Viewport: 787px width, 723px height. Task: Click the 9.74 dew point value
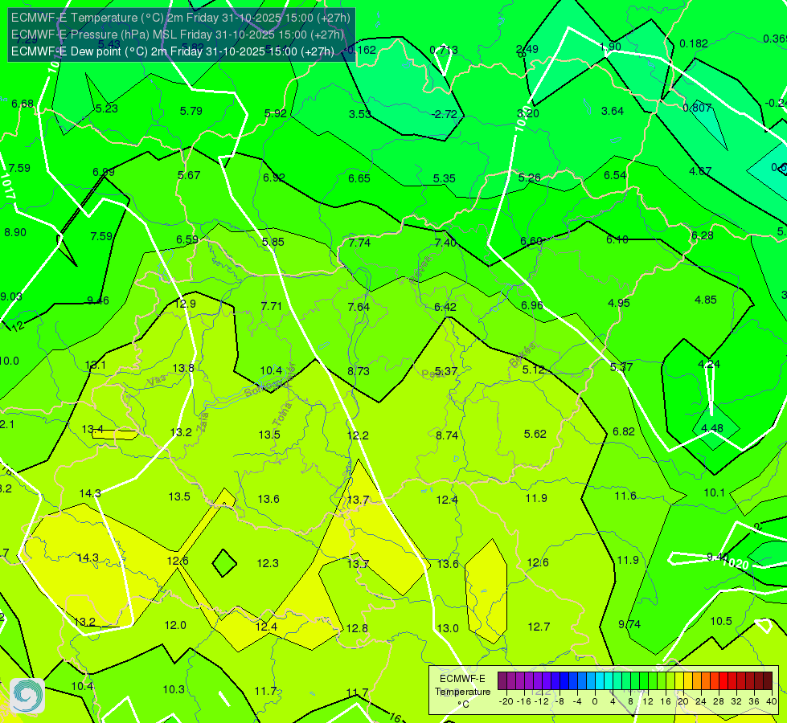point(629,625)
